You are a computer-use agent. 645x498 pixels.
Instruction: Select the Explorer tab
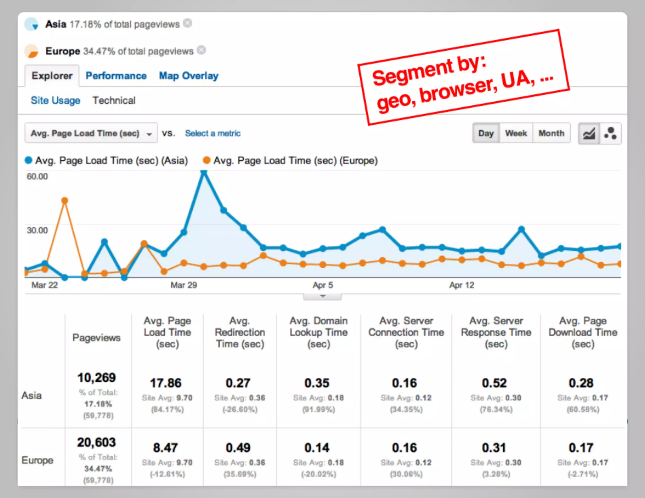click(x=52, y=76)
